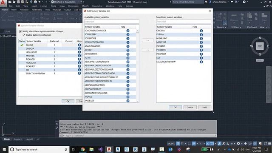Open Google Chrome from the taskbar
The width and height of the screenshot is (272, 153).
pos(82,149)
